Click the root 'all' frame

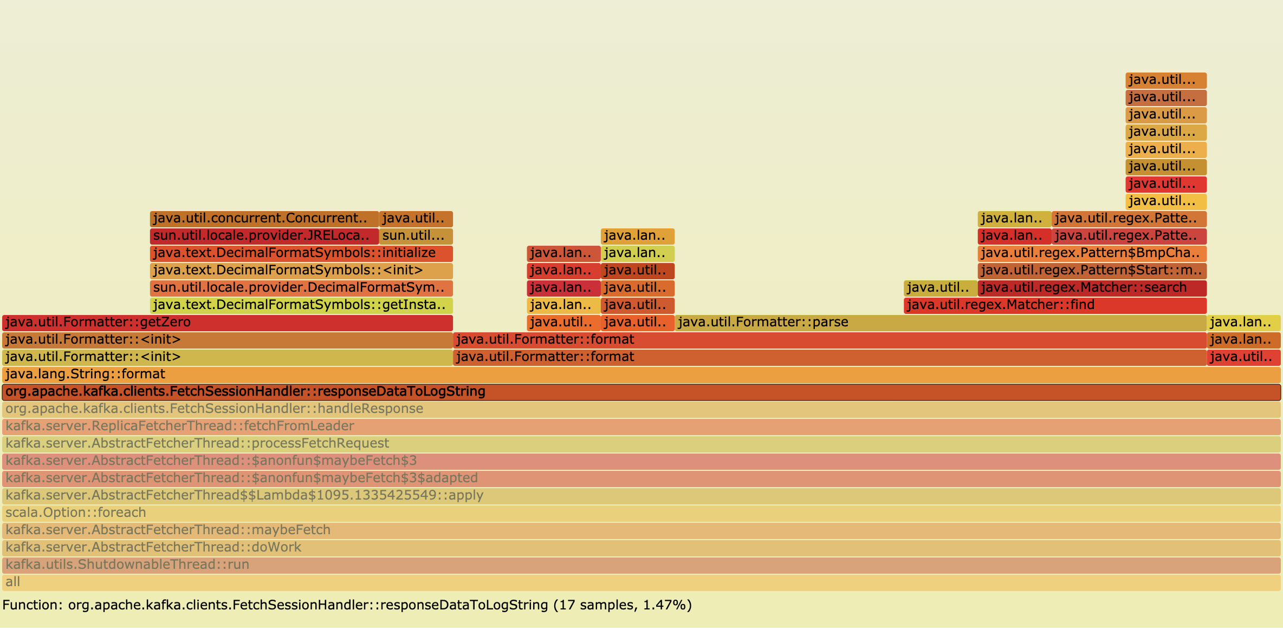[641, 582]
